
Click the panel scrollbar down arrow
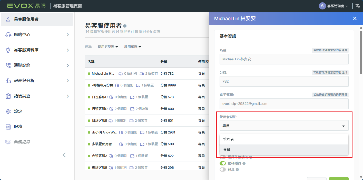(x=361, y=177)
